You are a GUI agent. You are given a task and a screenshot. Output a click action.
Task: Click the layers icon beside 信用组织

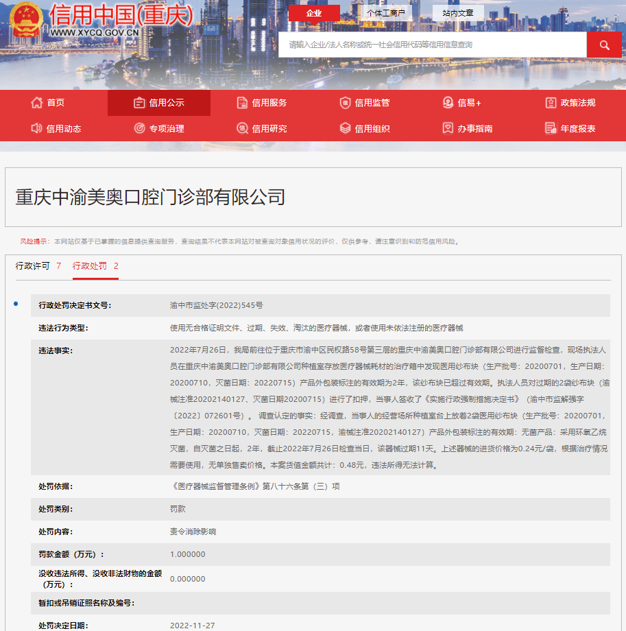pos(345,128)
